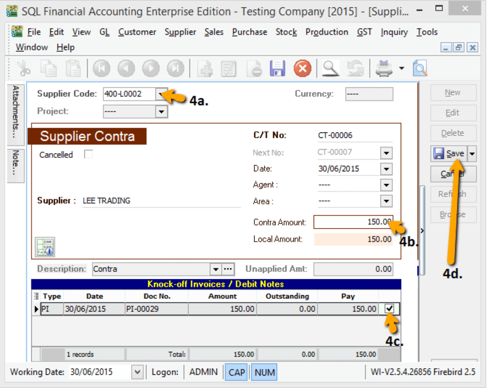
Task: Expand the Supplier Code dropdown
Action: [161, 94]
